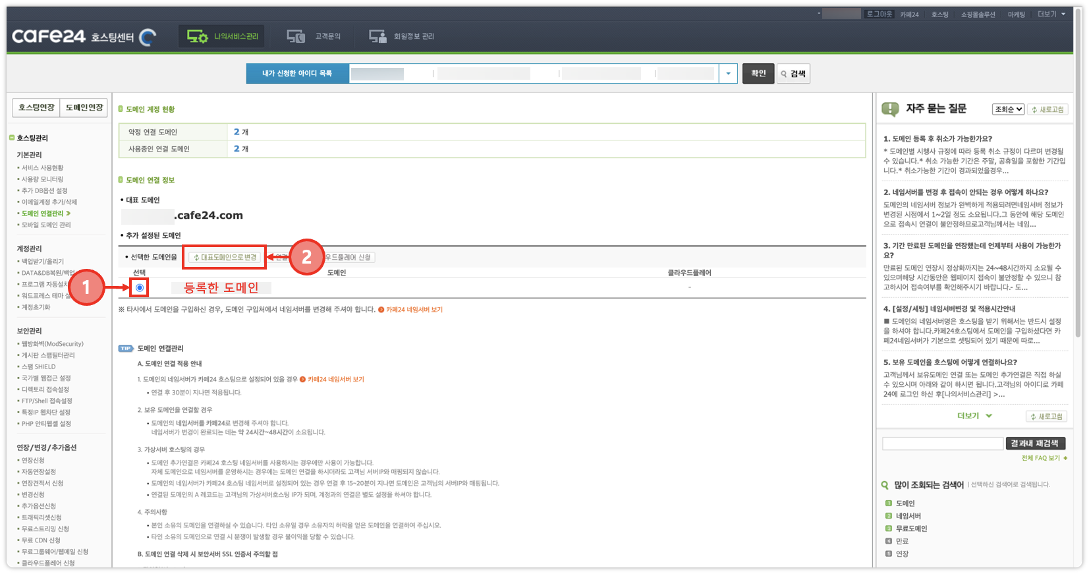
Task: Open 스팸 SHIELD in sidebar
Action: click(x=38, y=366)
